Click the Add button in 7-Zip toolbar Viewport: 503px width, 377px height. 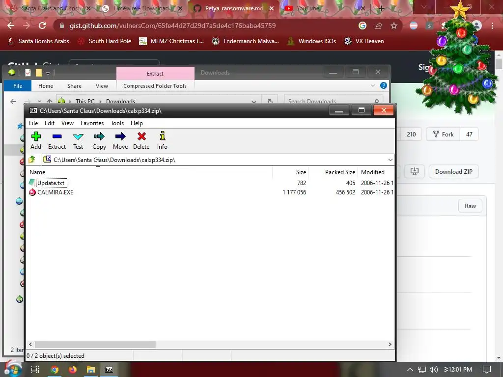click(36, 140)
